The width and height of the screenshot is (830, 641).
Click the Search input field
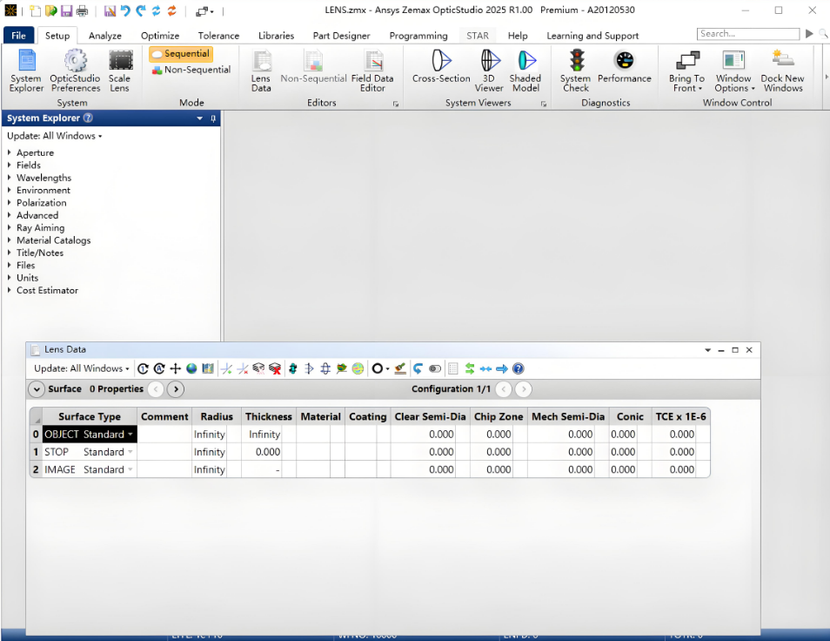[748, 34]
